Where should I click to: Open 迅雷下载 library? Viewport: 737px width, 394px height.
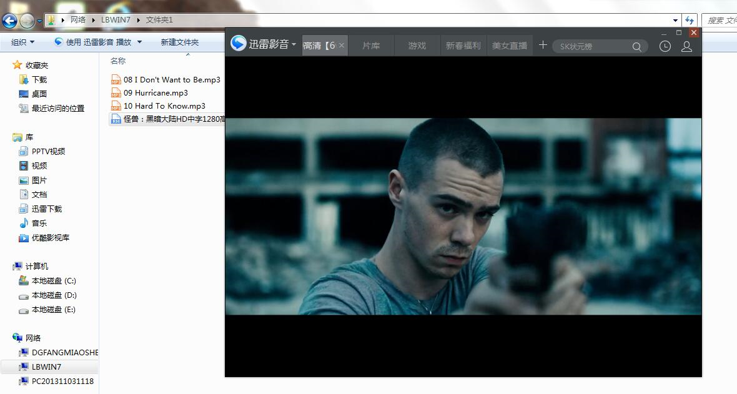(x=47, y=209)
